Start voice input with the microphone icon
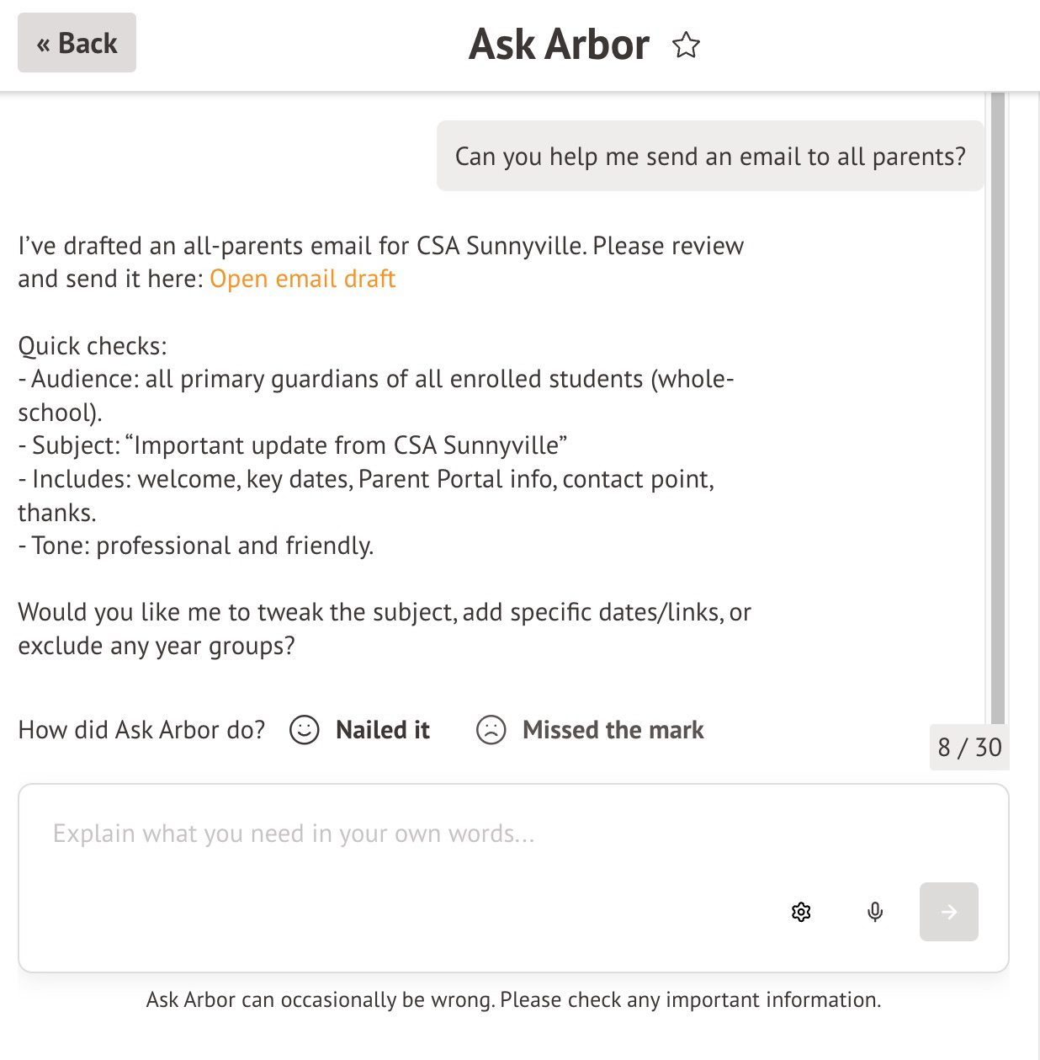Screen dimensions: 1040x1060 click(x=875, y=912)
